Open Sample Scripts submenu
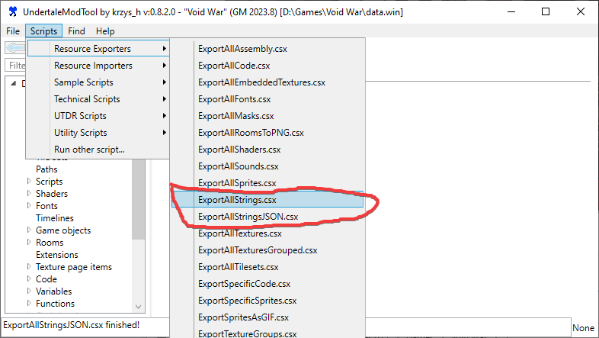The image size is (599, 338). pyautogui.click(x=98, y=82)
